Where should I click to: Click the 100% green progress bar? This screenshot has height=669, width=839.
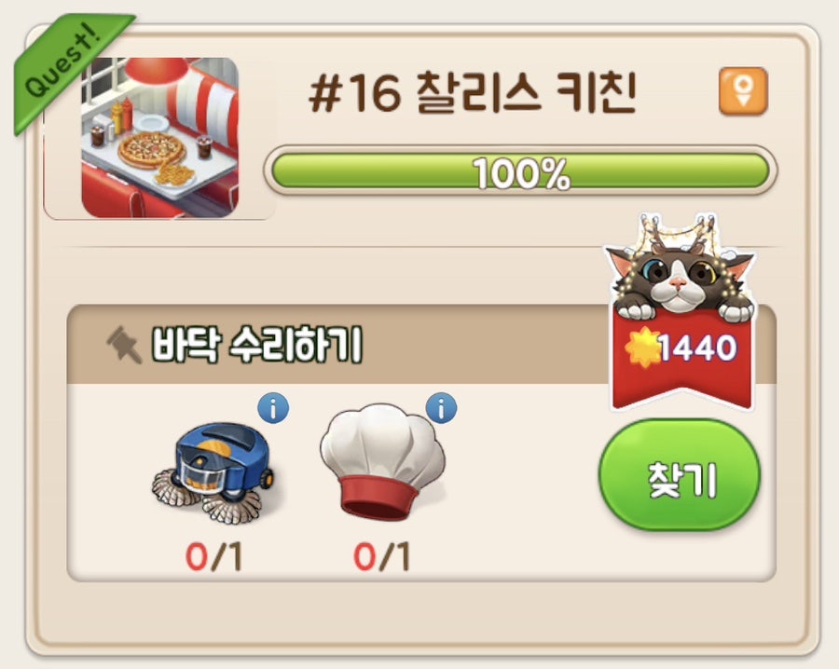pyautogui.click(x=520, y=171)
